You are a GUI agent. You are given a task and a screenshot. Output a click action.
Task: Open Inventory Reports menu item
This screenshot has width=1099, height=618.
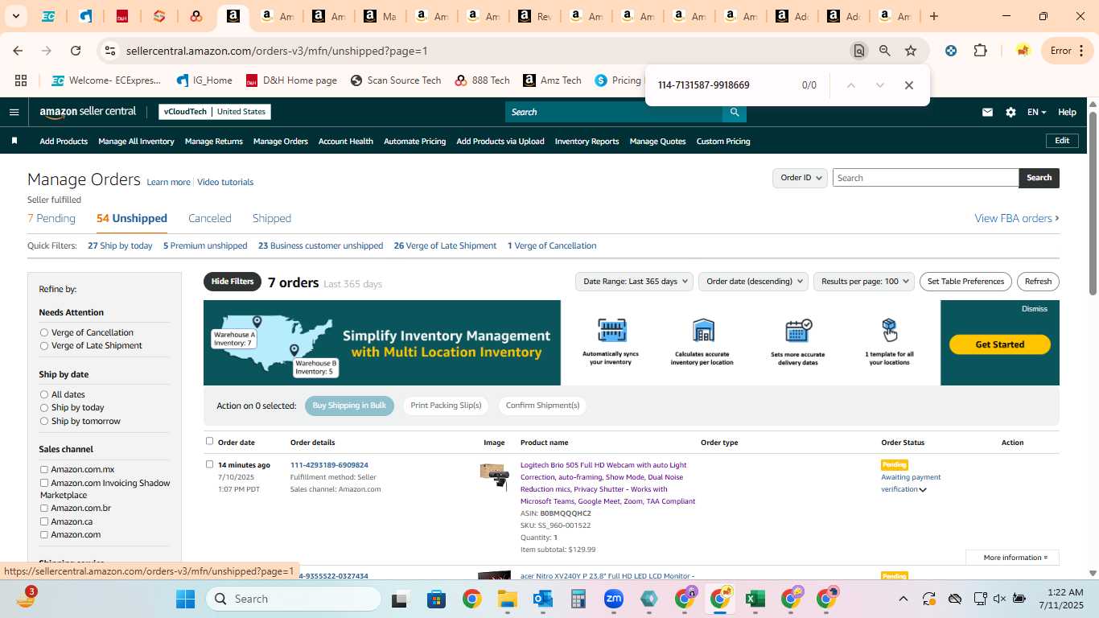587,141
